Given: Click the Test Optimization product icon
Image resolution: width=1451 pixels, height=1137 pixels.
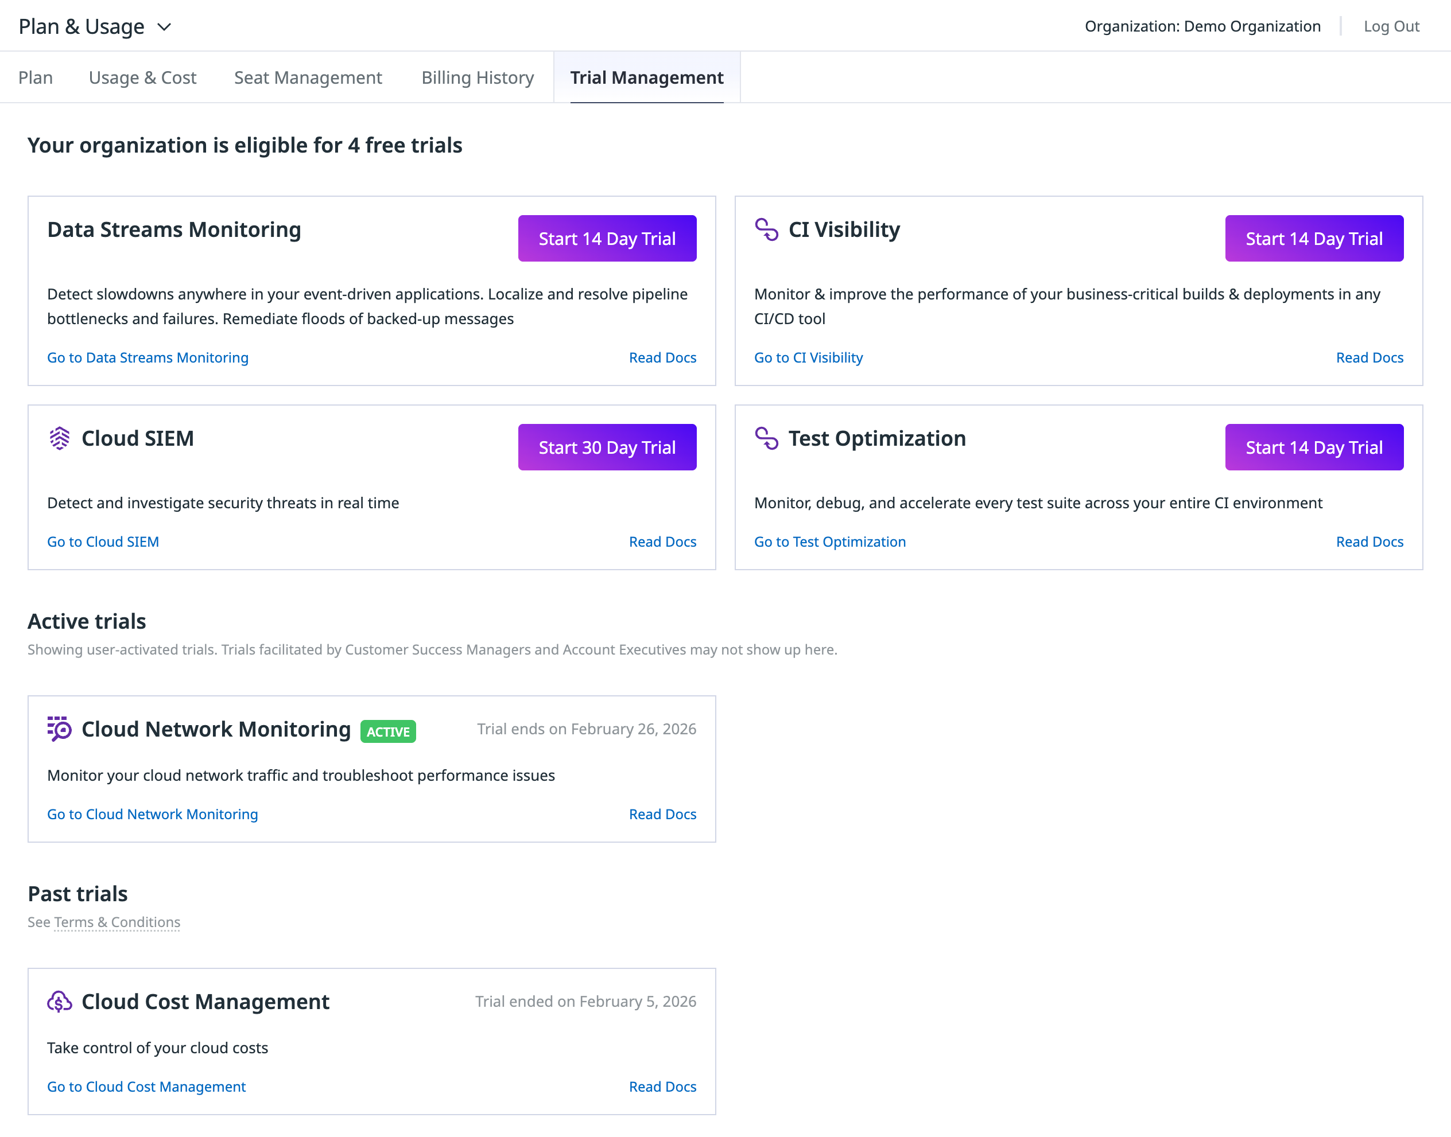Looking at the screenshot, I should coord(766,439).
